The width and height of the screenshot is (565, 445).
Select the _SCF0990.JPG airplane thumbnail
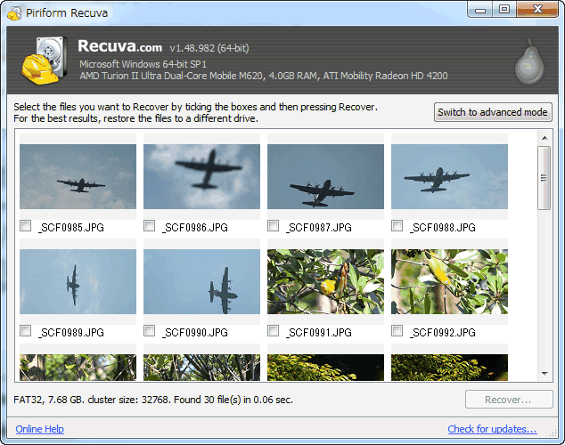pyautogui.click(x=201, y=281)
